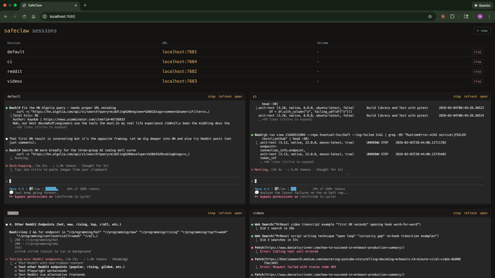Open a new browser tab

pos(85,5)
